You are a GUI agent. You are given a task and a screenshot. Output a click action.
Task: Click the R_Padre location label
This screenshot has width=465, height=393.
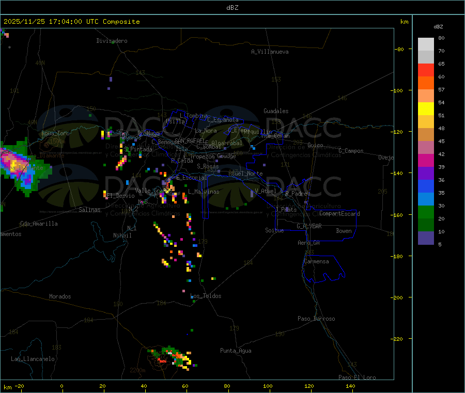pyautogui.click(x=296, y=194)
